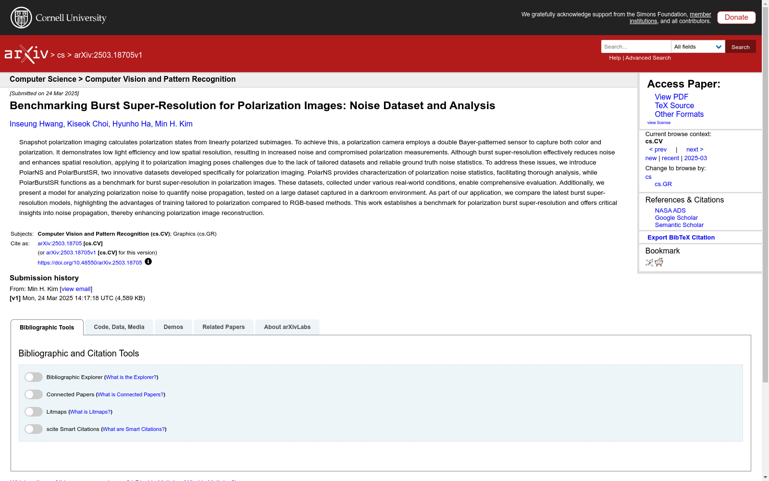Select the Bibliographic Tools tab
This screenshot has width=769, height=481.
coord(47,328)
